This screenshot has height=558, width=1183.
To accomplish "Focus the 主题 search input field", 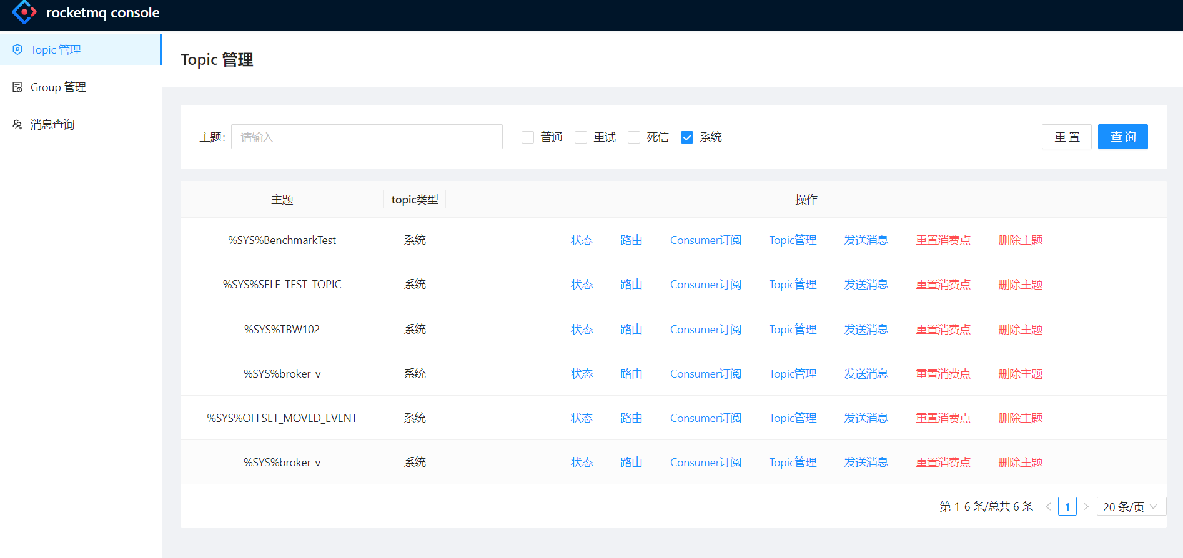I will 367,137.
